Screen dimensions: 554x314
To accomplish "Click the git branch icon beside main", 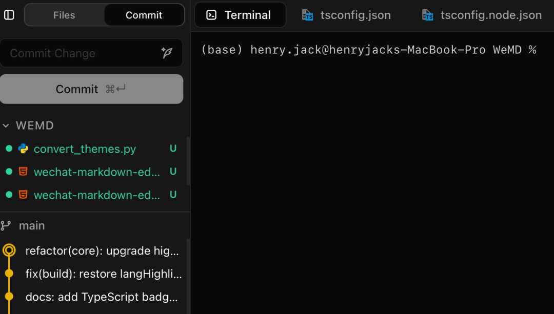I will [x=6, y=225].
